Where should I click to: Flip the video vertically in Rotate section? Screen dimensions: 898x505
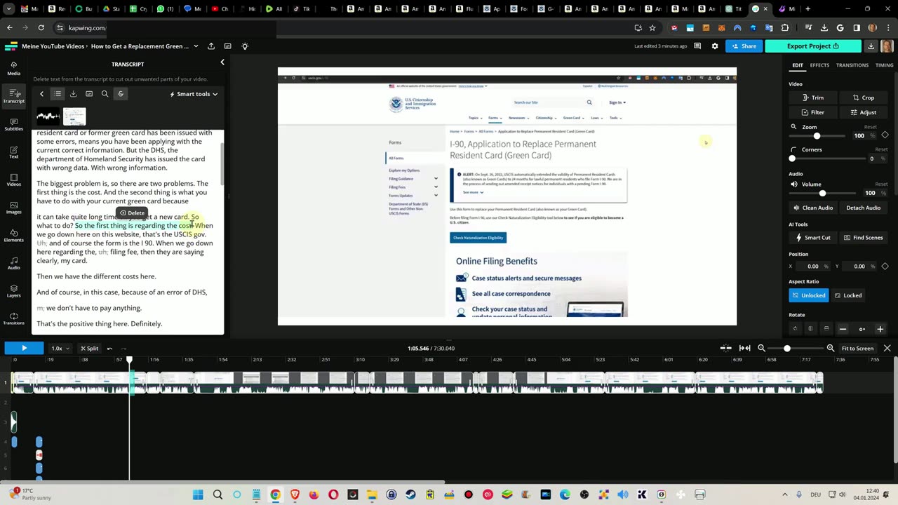coord(826,329)
